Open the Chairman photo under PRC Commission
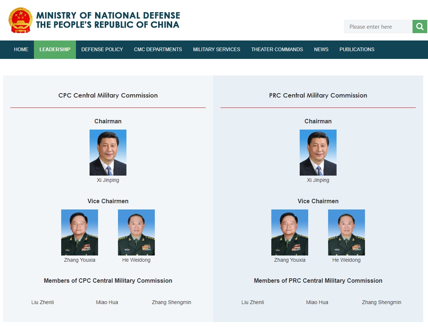The image size is (428, 328). pos(318,152)
